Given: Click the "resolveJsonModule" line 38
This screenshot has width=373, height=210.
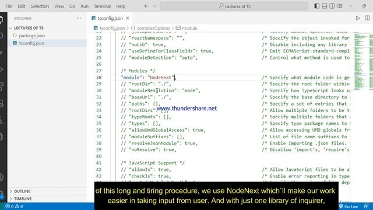Looking at the screenshot, I should [x=159, y=143].
